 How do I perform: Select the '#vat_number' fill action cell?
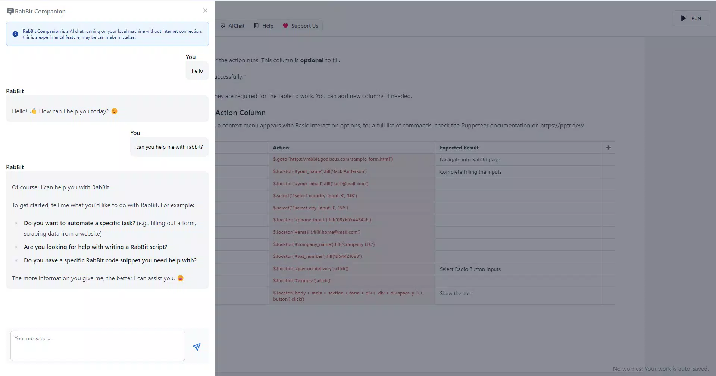pyautogui.click(x=351, y=257)
